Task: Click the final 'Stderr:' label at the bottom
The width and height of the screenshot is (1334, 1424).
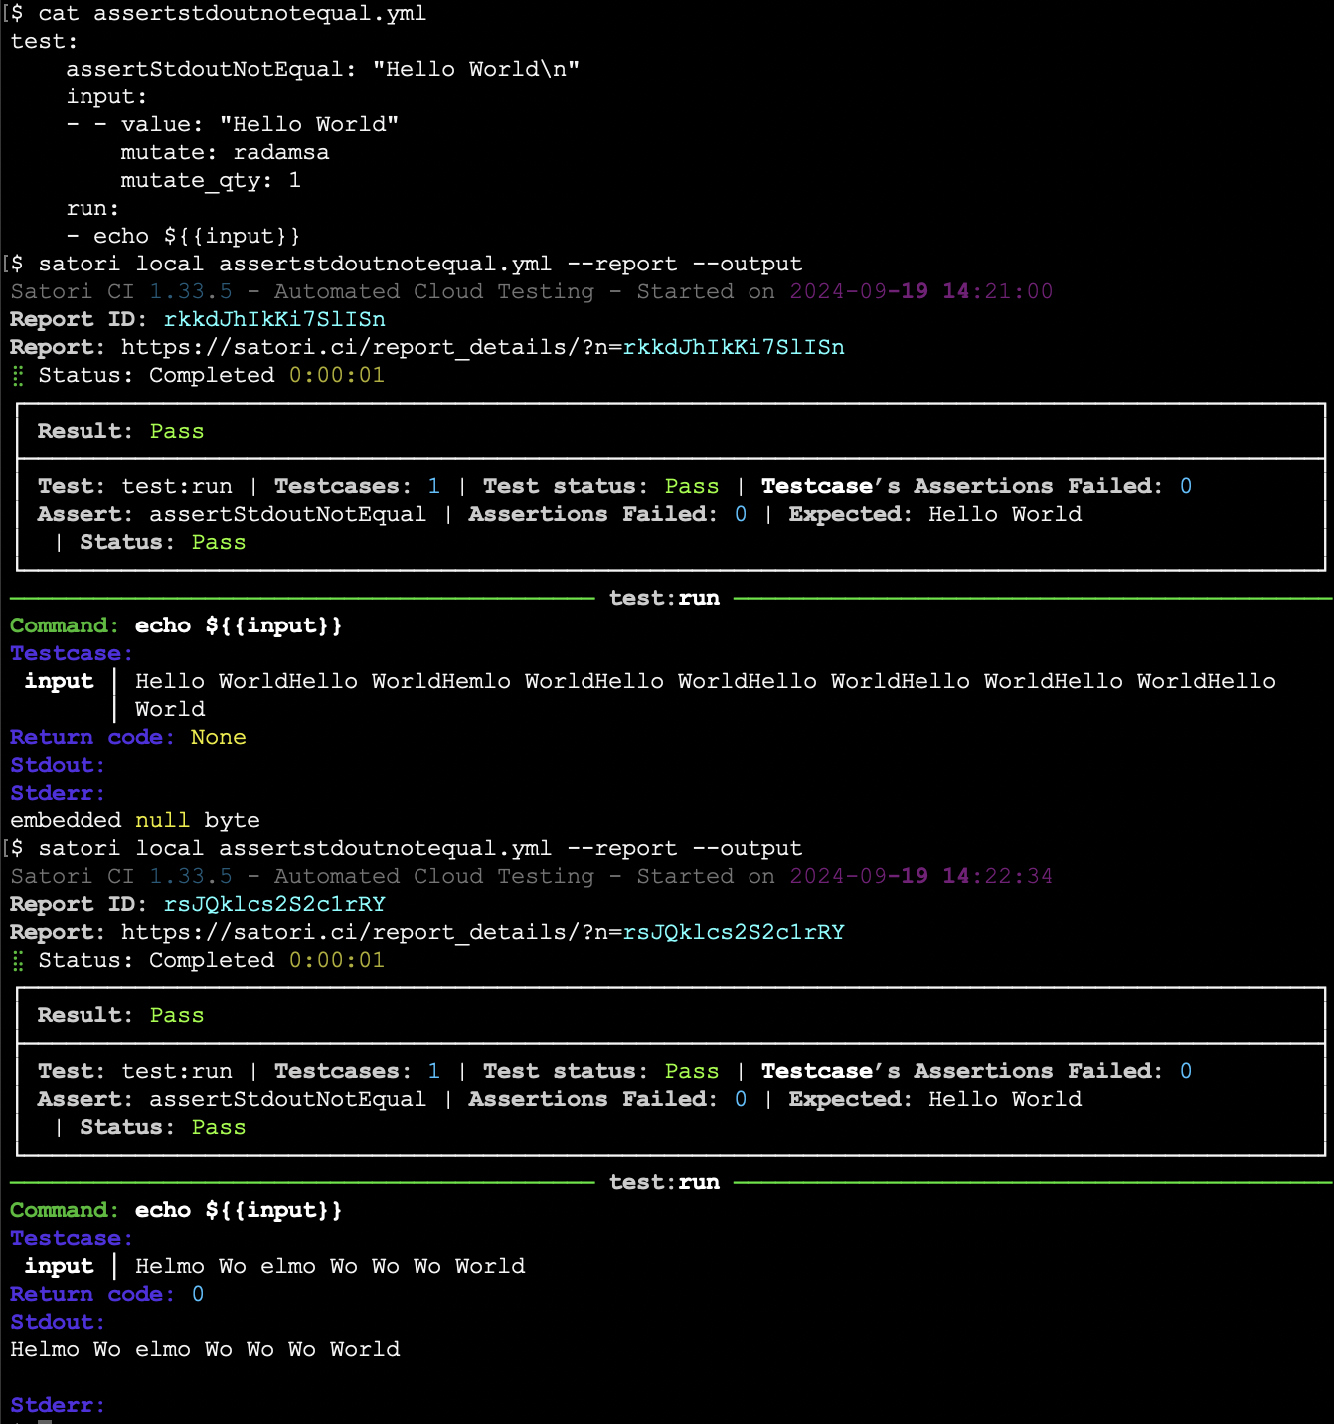Action: pos(58,1405)
